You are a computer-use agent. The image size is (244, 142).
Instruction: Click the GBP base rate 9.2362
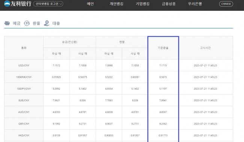click(x=163, y=124)
